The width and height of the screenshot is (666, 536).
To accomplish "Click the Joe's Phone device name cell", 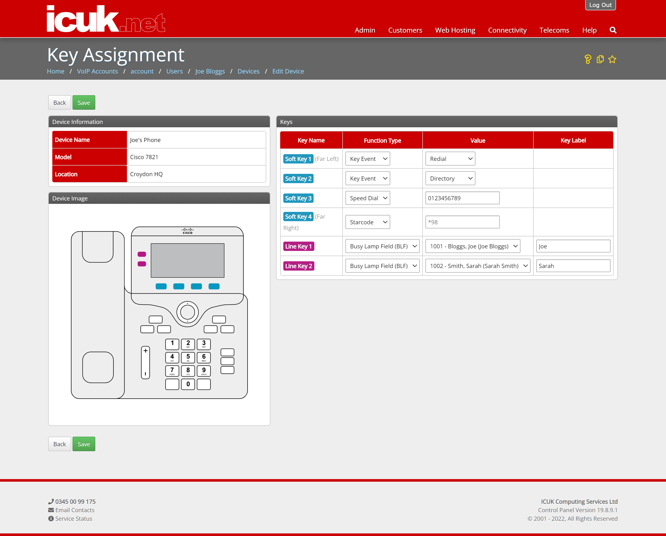I will point(196,139).
